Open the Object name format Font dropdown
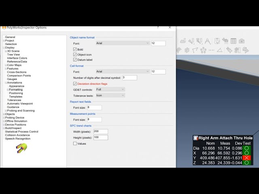 click(x=123, y=43)
